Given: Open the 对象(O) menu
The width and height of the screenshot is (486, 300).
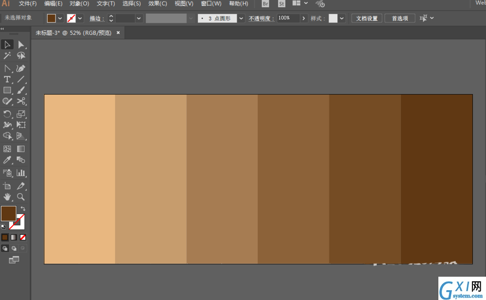Looking at the screenshot, I should point(79,4).
